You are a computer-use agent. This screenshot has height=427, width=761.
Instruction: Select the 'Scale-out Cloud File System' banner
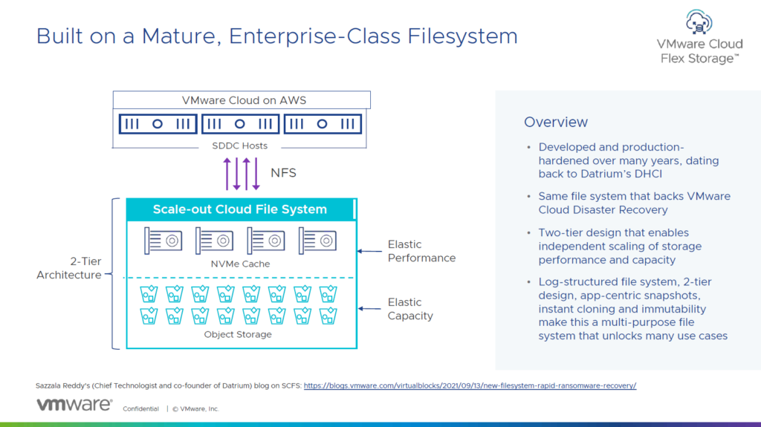pyautogui.click(x=242, y=209)
